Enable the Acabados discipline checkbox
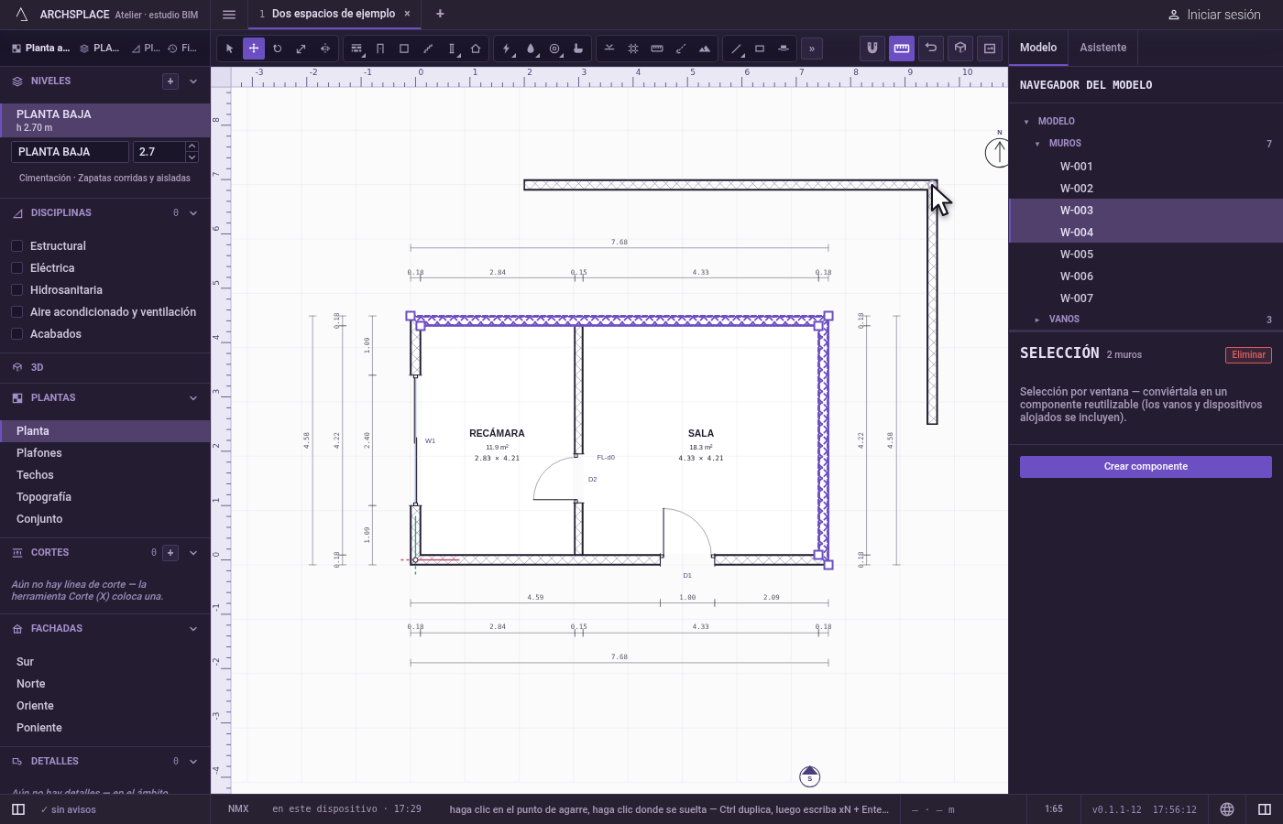 click(x=16, y=334)
